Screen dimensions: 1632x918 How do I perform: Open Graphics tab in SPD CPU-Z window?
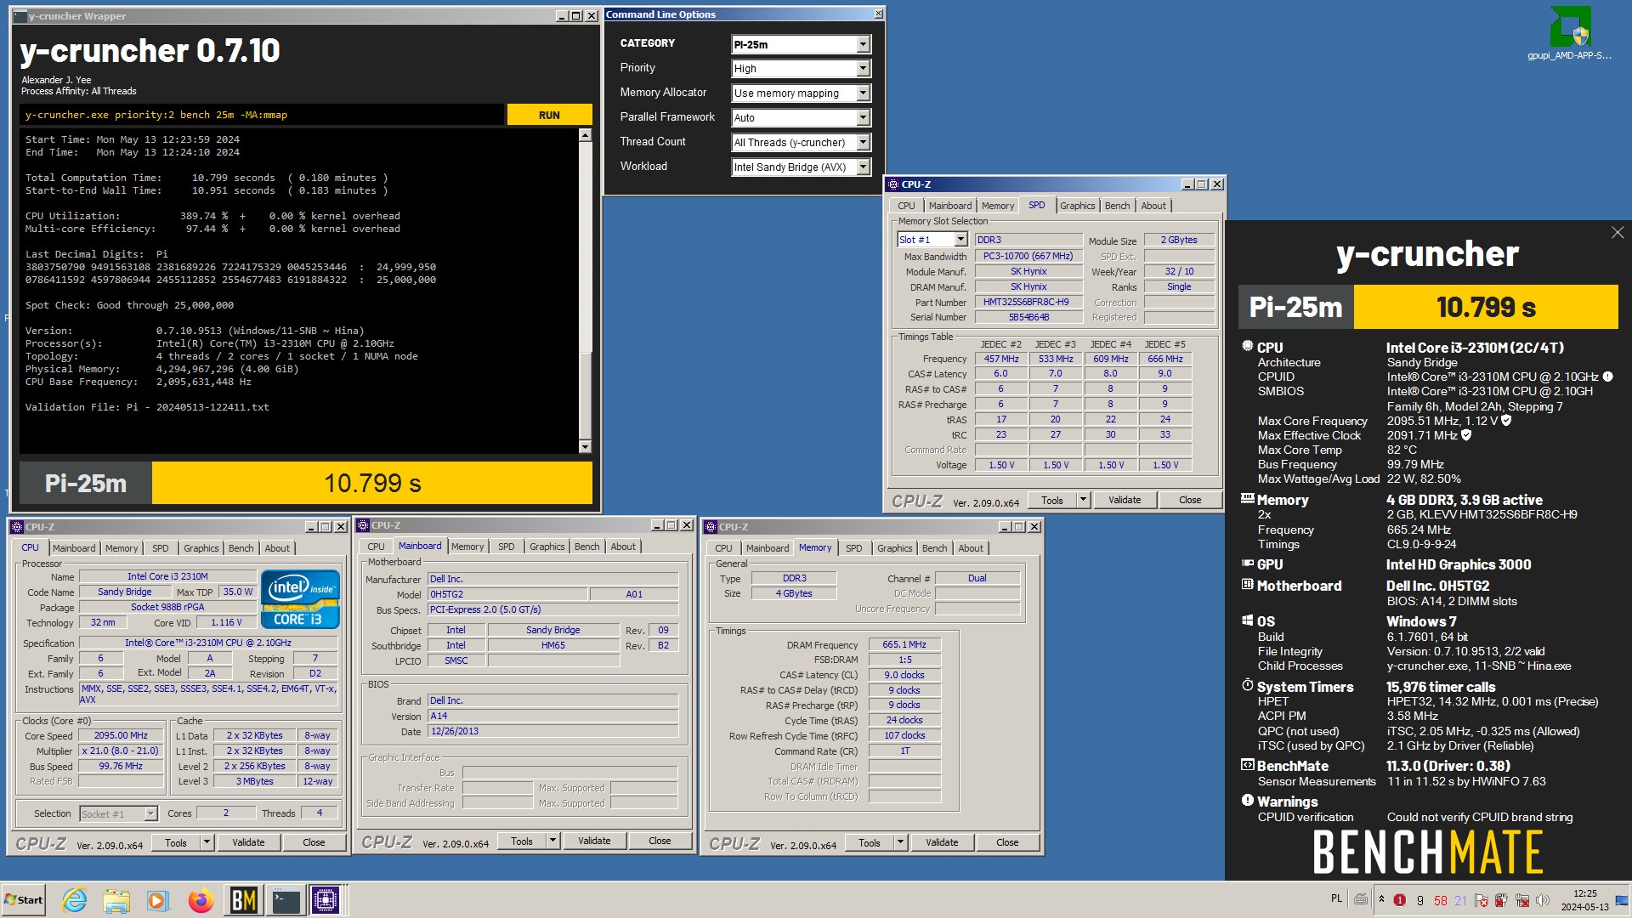click(1077, 206)
